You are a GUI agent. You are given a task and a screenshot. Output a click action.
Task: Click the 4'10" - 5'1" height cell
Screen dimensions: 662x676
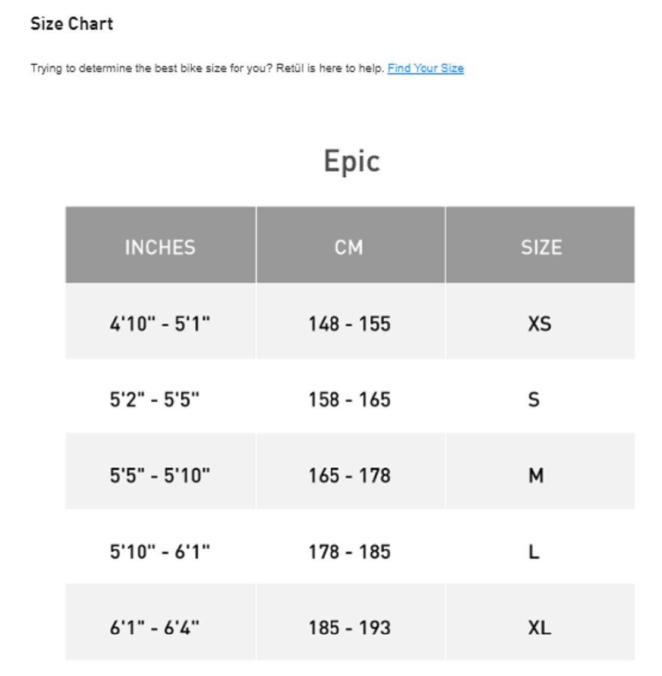coord(160,324)
